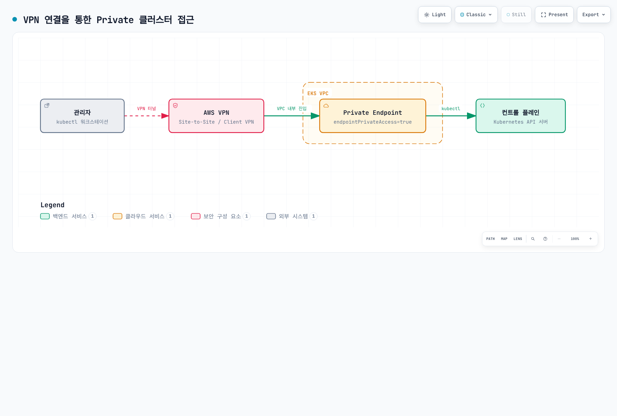Click the 외부 시스템 legend label
The image size is (617, 416).
[293, 216]
